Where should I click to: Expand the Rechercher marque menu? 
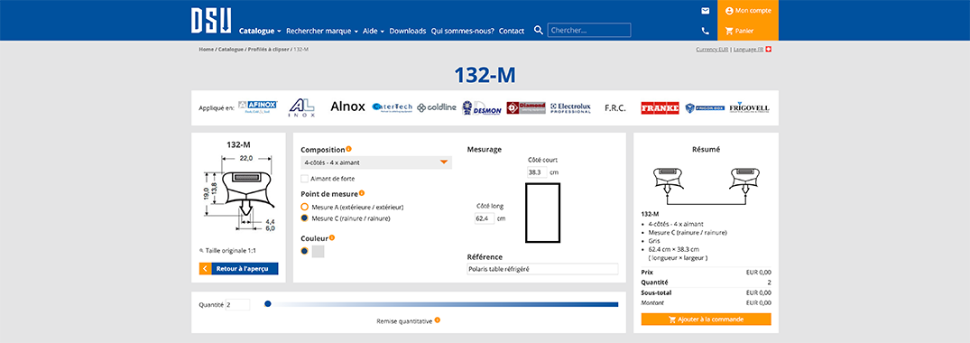[x=322, y=31]
